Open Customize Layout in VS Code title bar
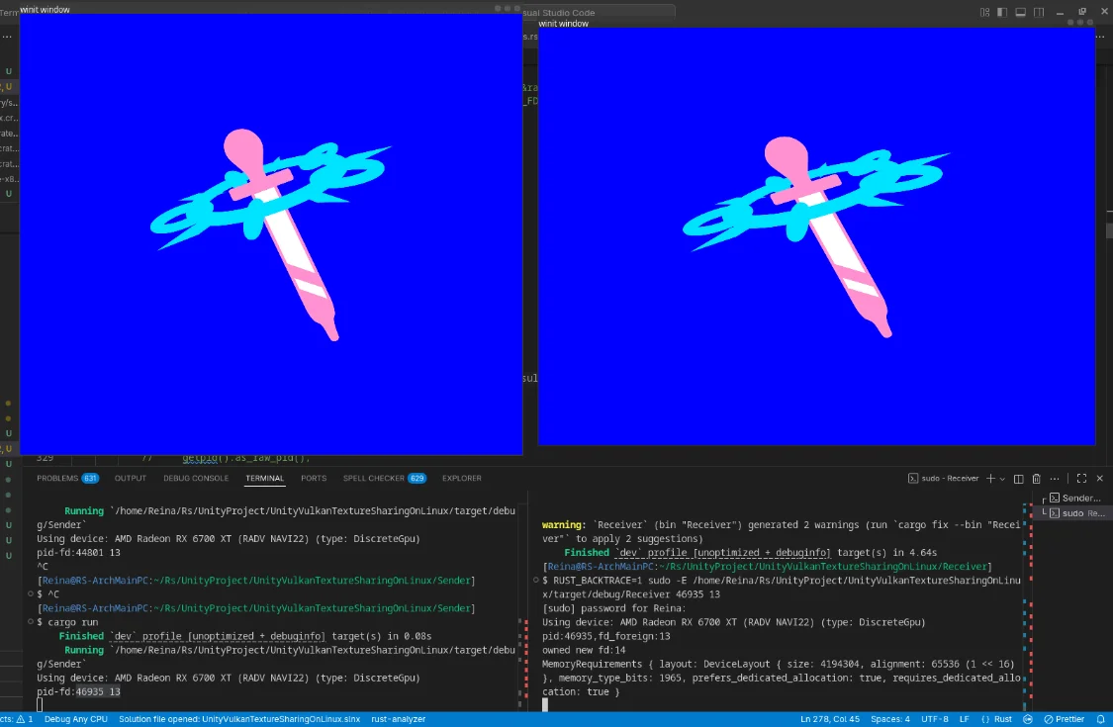Screen dimensions: 1113x727 tap(984, 12)
